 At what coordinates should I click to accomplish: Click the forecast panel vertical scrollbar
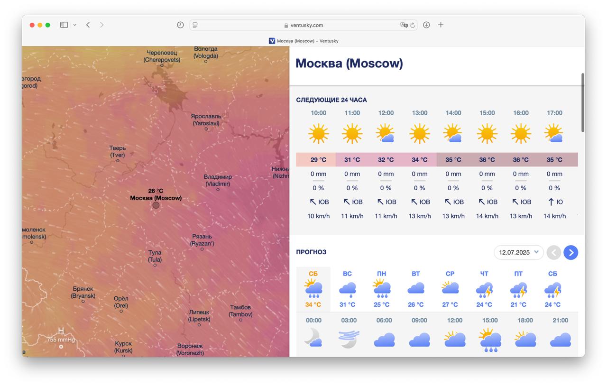(582, 103)
